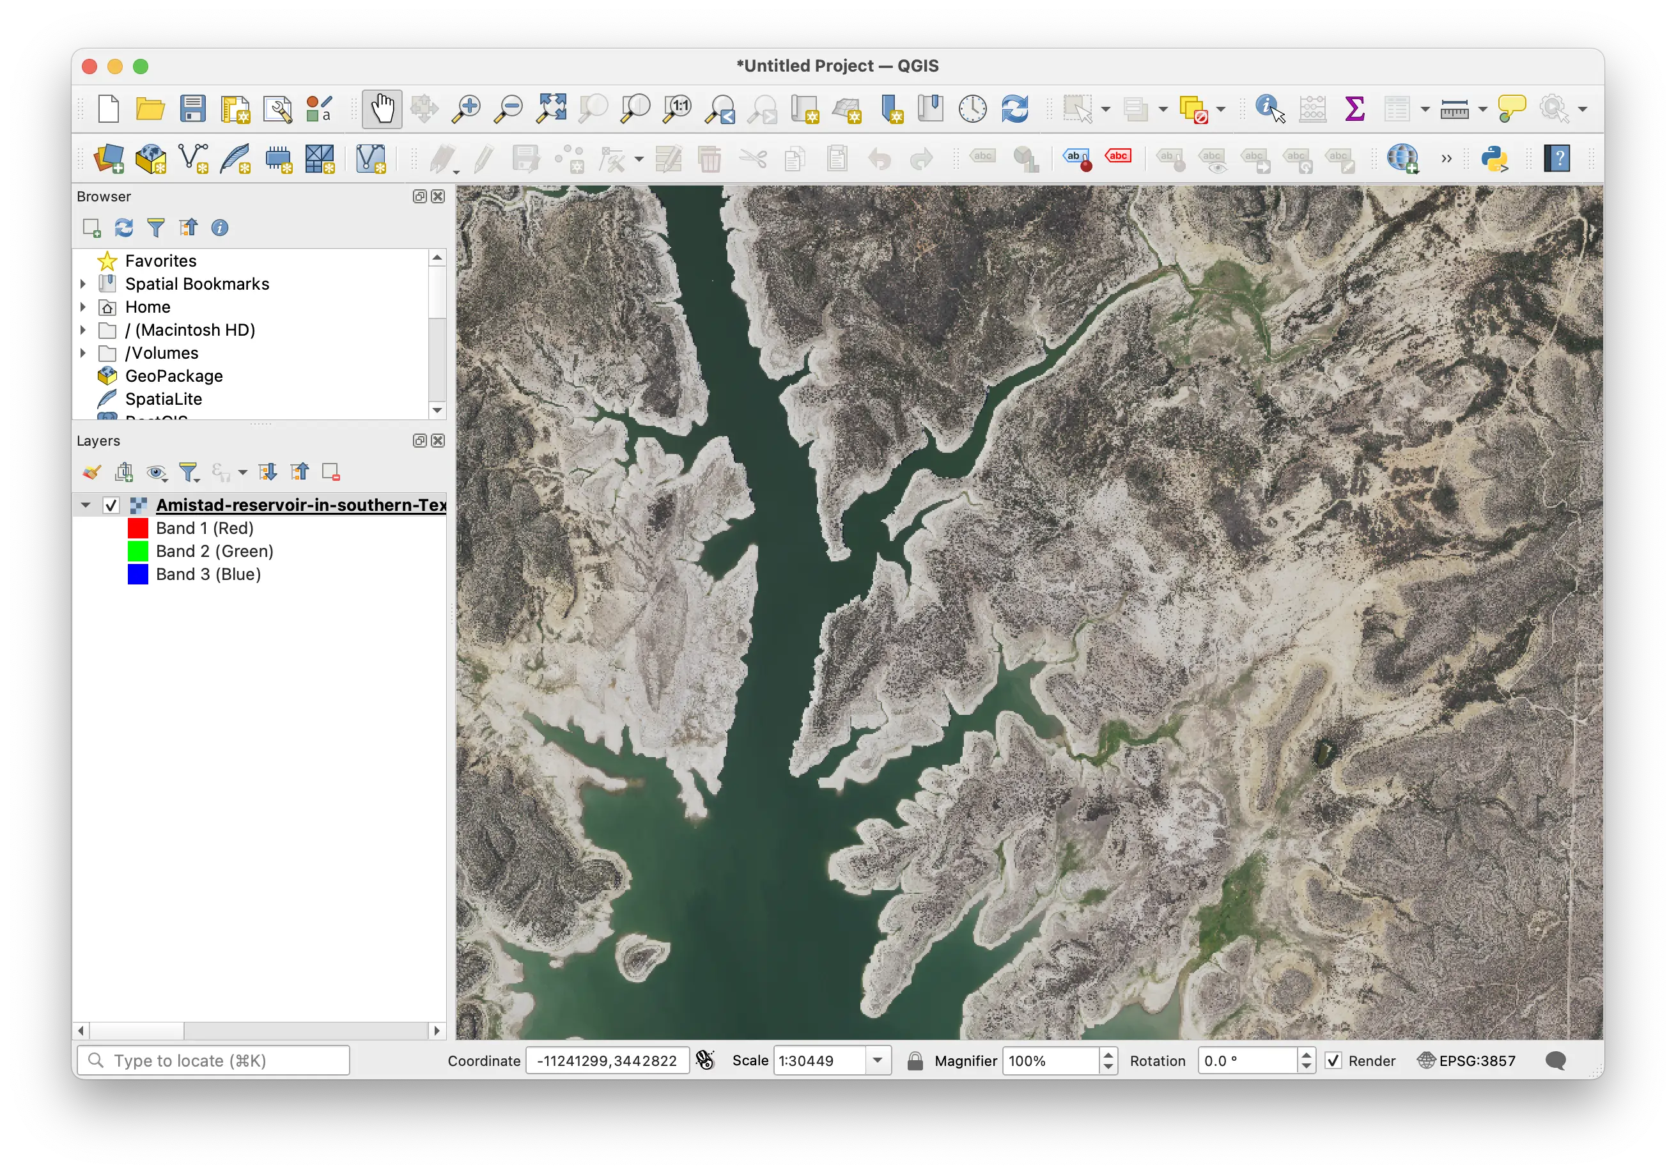Screen dimensions: 1676x1174
Task: Collapse the Amistad-reservoir layer band list
Action: point(86,505)
